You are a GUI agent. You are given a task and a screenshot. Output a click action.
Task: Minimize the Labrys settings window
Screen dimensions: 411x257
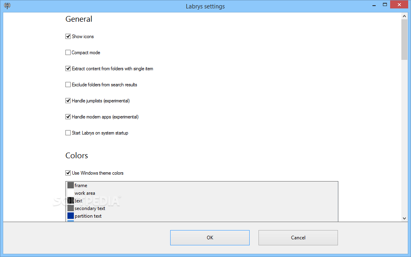(x=374, y=5)
